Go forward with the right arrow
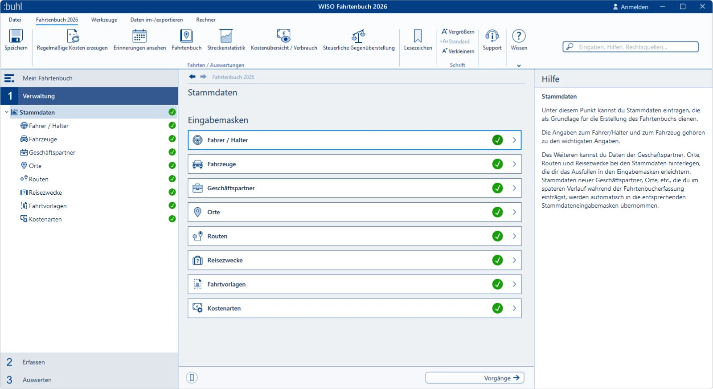Screen dimensions: 713x389 point(203,77)
